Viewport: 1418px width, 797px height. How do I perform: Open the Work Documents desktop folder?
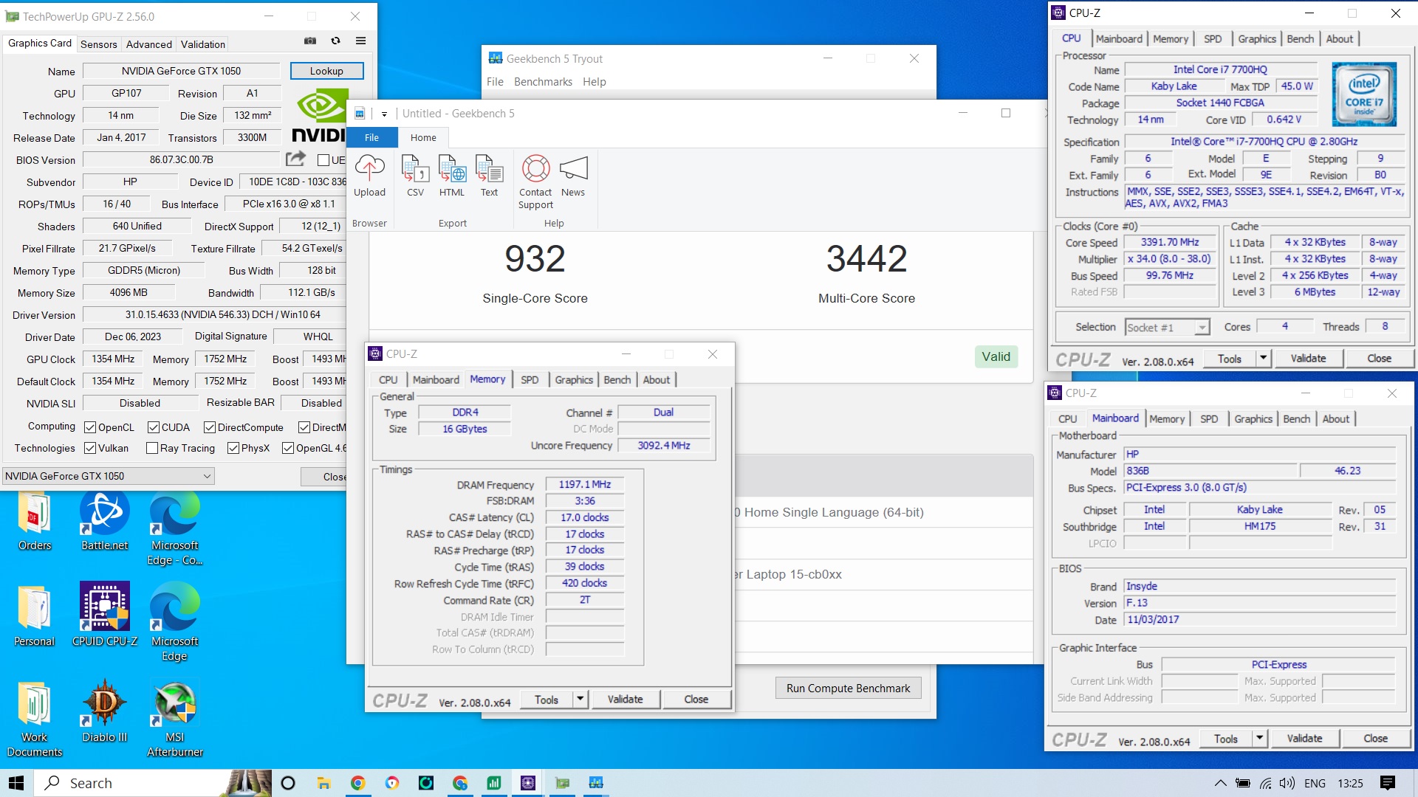[35, 718]
